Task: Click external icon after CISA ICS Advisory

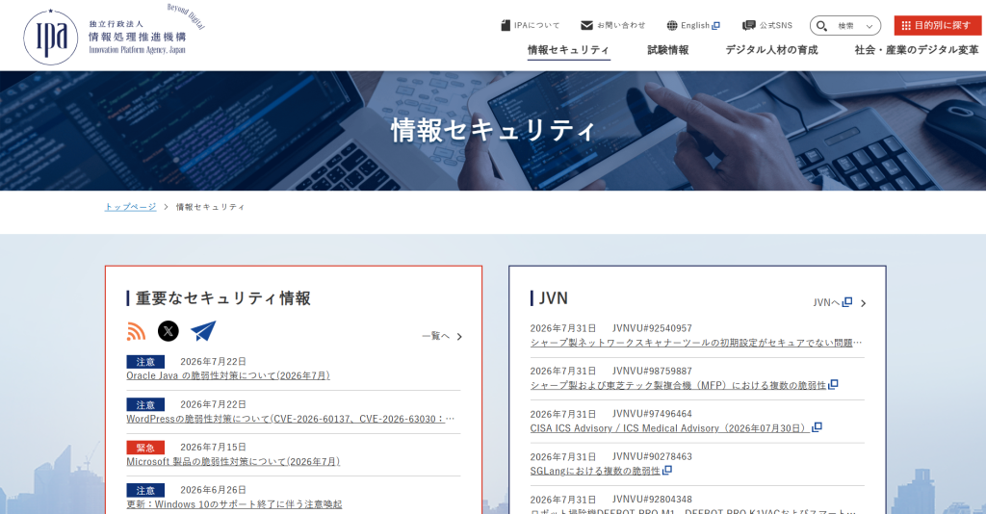Action: [817, 427]
